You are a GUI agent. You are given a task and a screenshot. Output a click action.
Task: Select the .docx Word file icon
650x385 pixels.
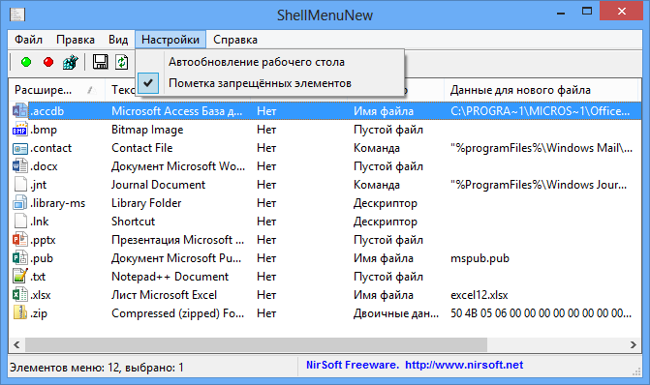(20, 166)
